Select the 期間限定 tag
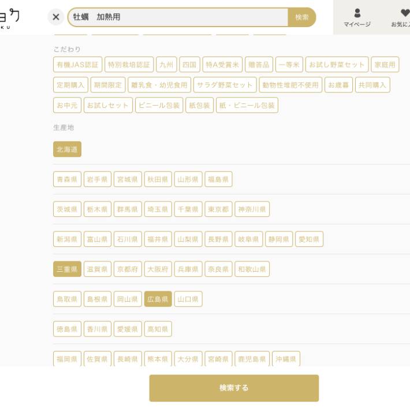 (108, 85)
